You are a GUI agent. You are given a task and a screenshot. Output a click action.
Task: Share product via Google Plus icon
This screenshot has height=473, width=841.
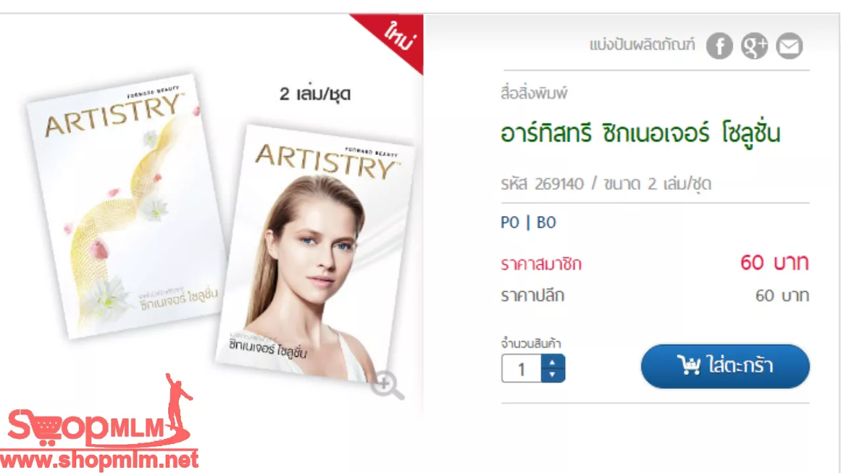(x=754, y=46)
